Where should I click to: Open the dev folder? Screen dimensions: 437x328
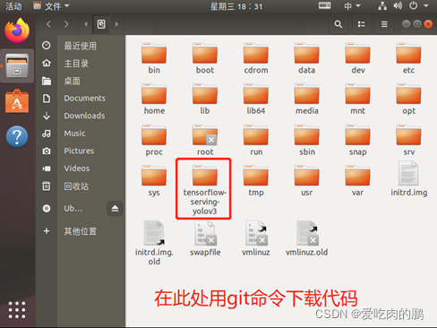pyautogui.click(x=357, y=57)
